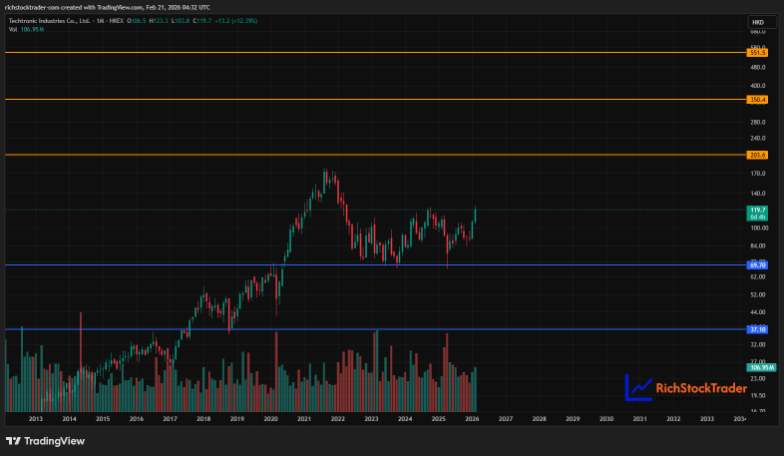Click the 2021 label on the time axis

click(x=304, y=419)
